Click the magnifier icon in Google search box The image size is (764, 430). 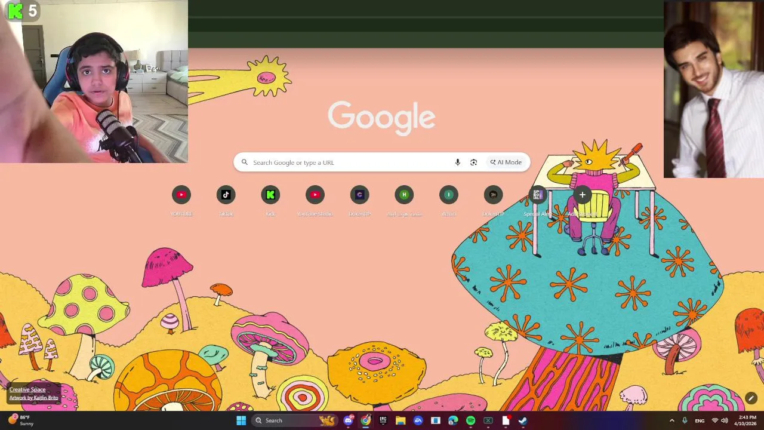point(244,162)
